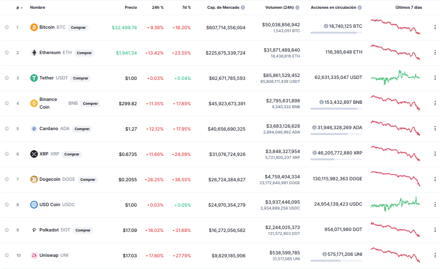
Task: Add Bitcoin to watchlist star
Action: coord(7,27)
